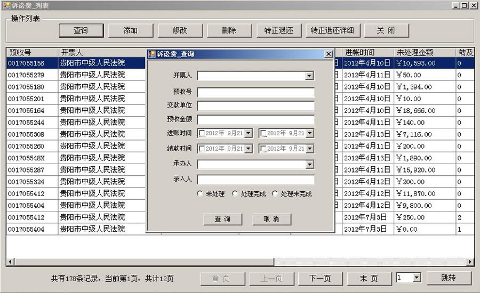Open the first 纳款时间 date picker arrow
The width and height of the screenshot is (480, 293).
[249, 149]
